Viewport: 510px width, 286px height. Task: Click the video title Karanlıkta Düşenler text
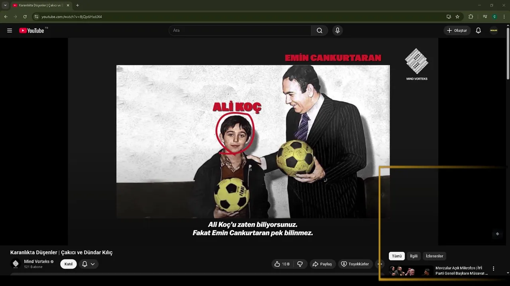[x=61, y=253]
